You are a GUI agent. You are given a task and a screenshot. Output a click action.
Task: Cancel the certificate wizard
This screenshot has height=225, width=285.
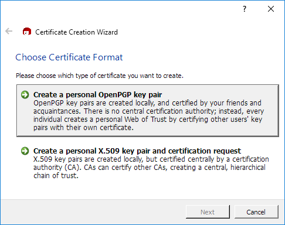[x=256, y=212]
